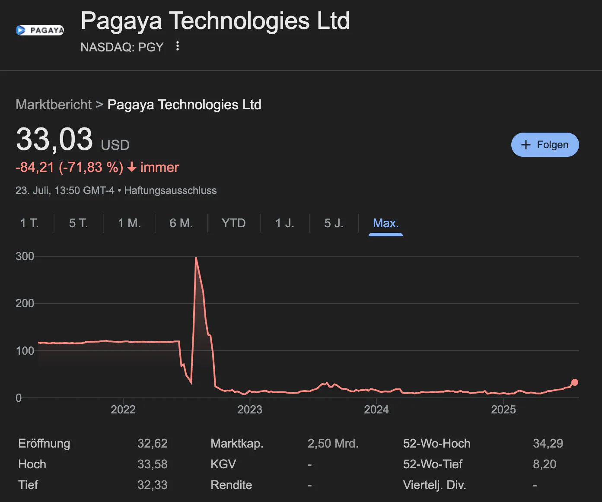Click the KGV label
Screen dimensions: 602x502
(x=223, y=464)
